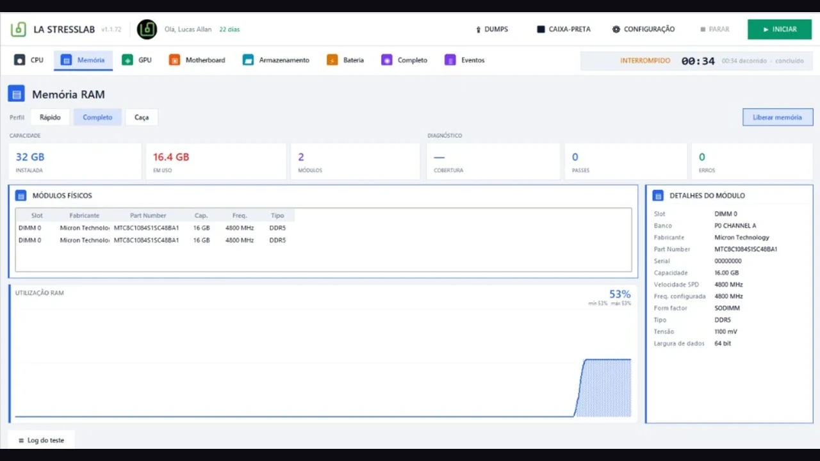
Task: Open the Bateria tab
Action: 345,60
